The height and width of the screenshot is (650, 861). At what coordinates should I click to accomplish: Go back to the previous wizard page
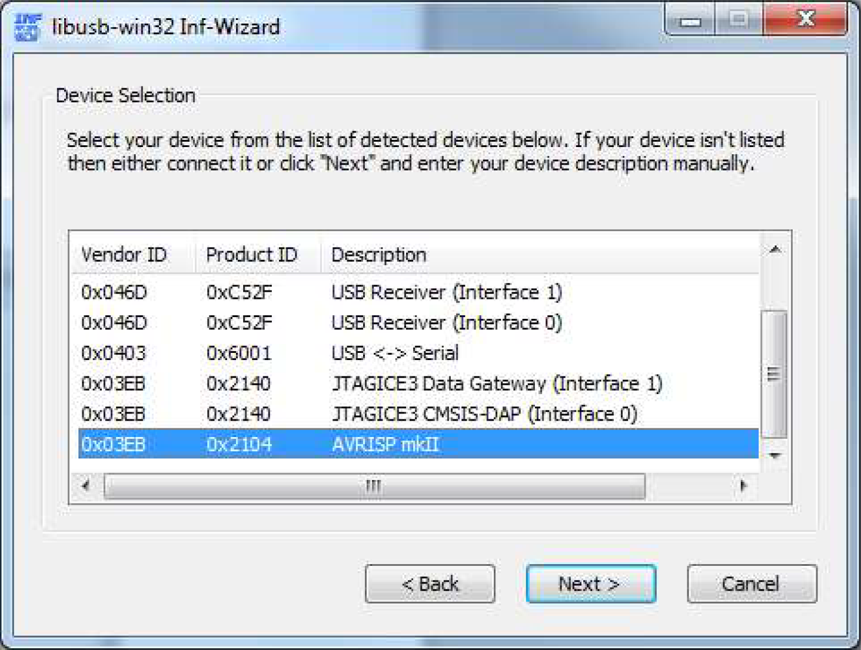[x=430, y=584]
